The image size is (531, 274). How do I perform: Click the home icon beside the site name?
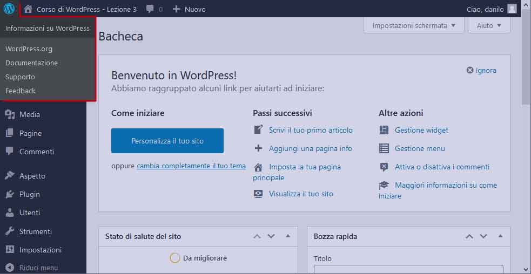coord(28,9)
